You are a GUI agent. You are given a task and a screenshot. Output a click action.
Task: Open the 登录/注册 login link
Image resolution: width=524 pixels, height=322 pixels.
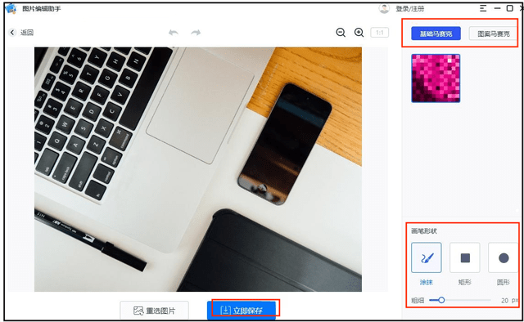[x=409, y=9]
